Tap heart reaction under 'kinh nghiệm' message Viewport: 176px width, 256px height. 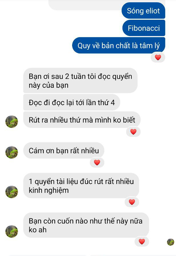132,202
